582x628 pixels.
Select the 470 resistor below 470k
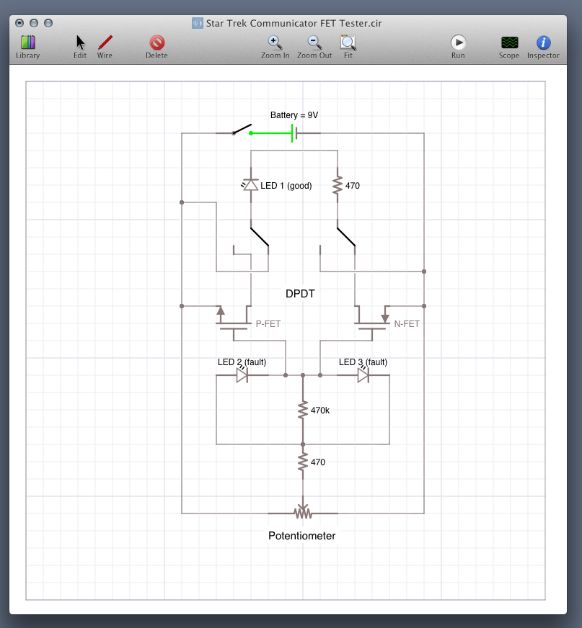click(x=303, y=462)
